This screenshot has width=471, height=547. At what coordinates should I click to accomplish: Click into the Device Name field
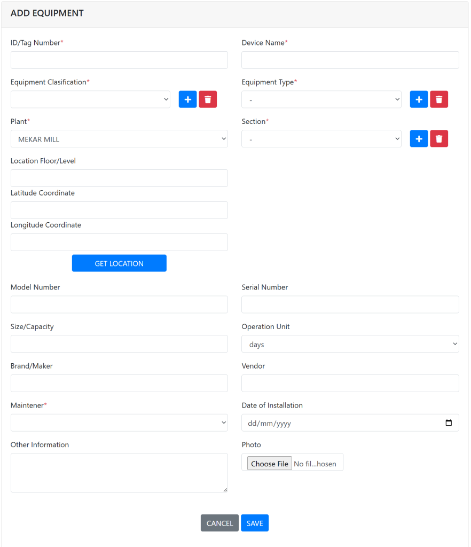(350, 60)
